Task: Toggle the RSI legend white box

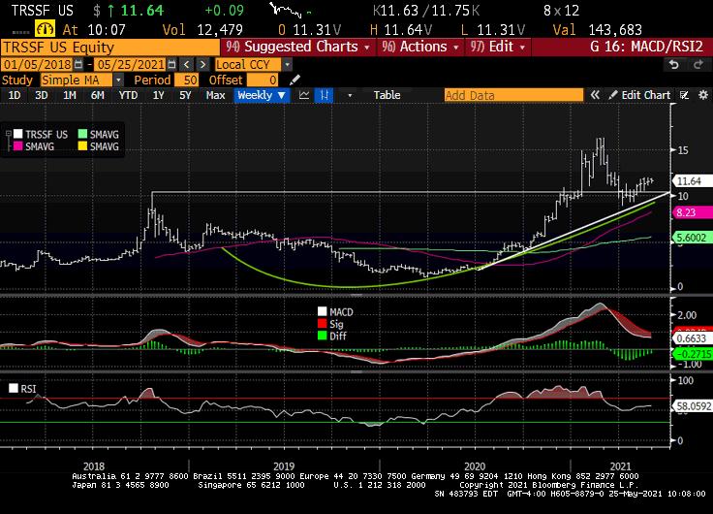Action: click(14, 388)
